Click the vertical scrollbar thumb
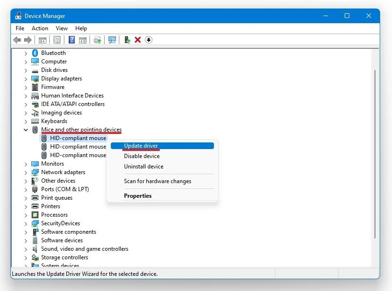Viewport: 392px width, 291px height. click(x=375, y=154)
